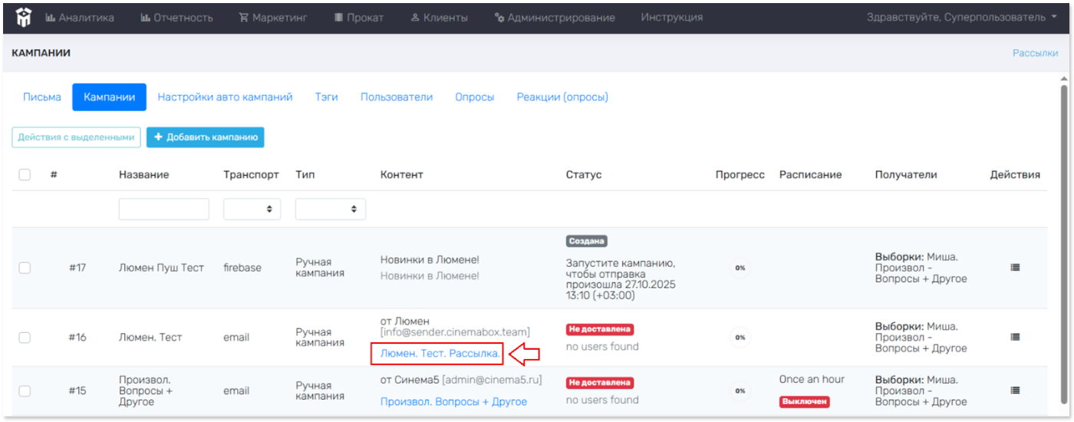This screenshot has width=1074, height=422.
Task: Open the Транспорт filter dropdown
Action: click(252, 209)
